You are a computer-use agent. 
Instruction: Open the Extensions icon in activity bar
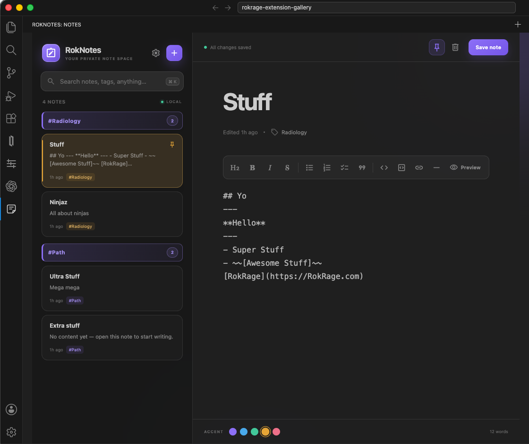(11, 119)
